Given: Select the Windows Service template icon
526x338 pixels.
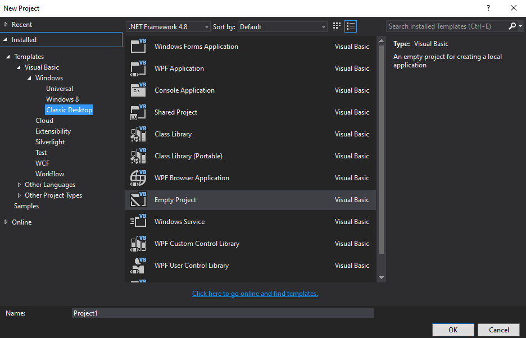Looking at the screenshot, I should [138, 221].
